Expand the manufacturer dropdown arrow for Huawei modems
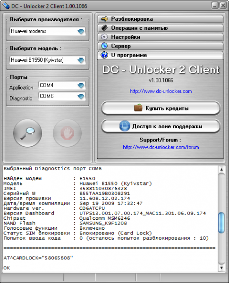The image size is (229, 283). pos(81,32)
